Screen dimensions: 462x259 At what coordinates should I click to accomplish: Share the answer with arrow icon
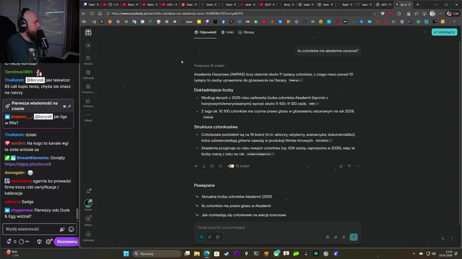click(x=196, y=166)
